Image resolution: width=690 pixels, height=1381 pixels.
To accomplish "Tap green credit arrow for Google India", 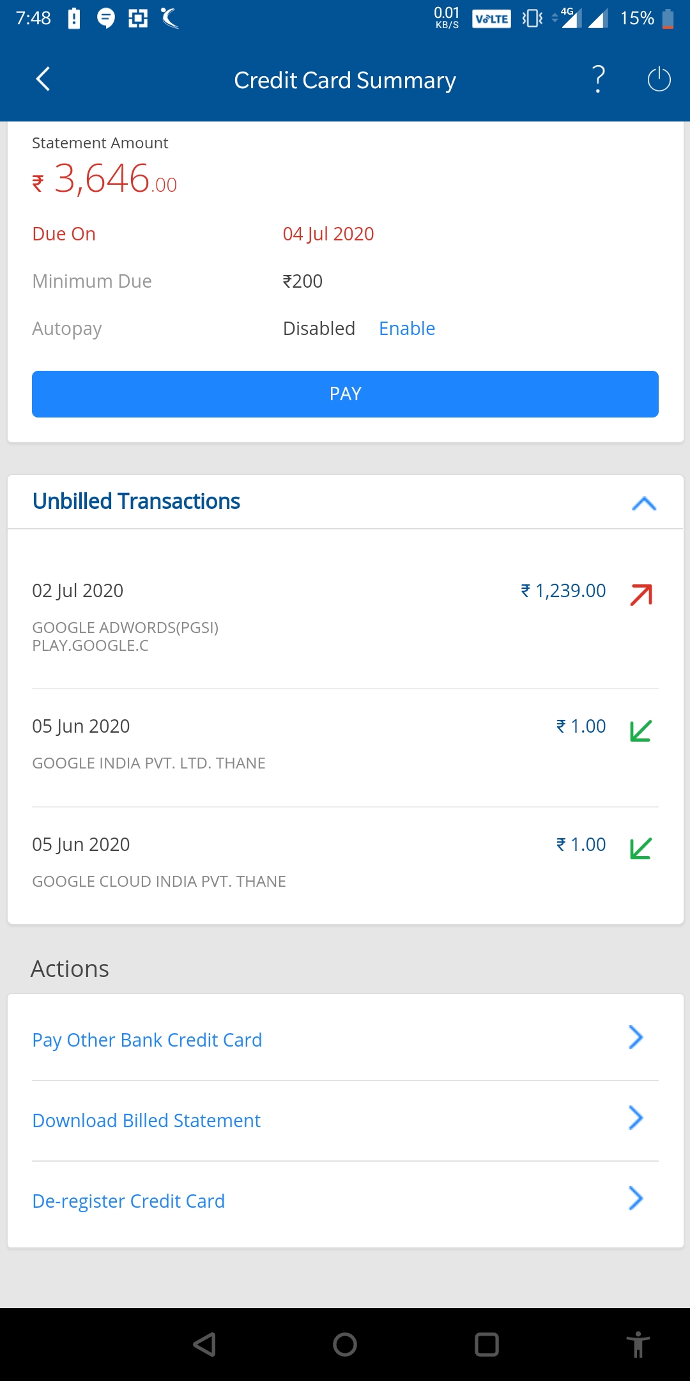I will 641,731.
